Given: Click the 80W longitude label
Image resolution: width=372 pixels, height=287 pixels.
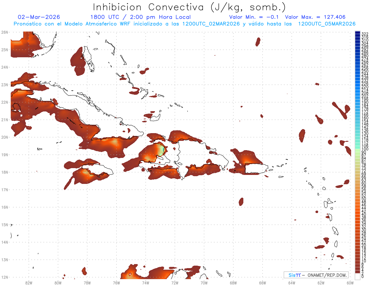Looking at the screenshot, I should pyautogui.click(x=58, y=283).
